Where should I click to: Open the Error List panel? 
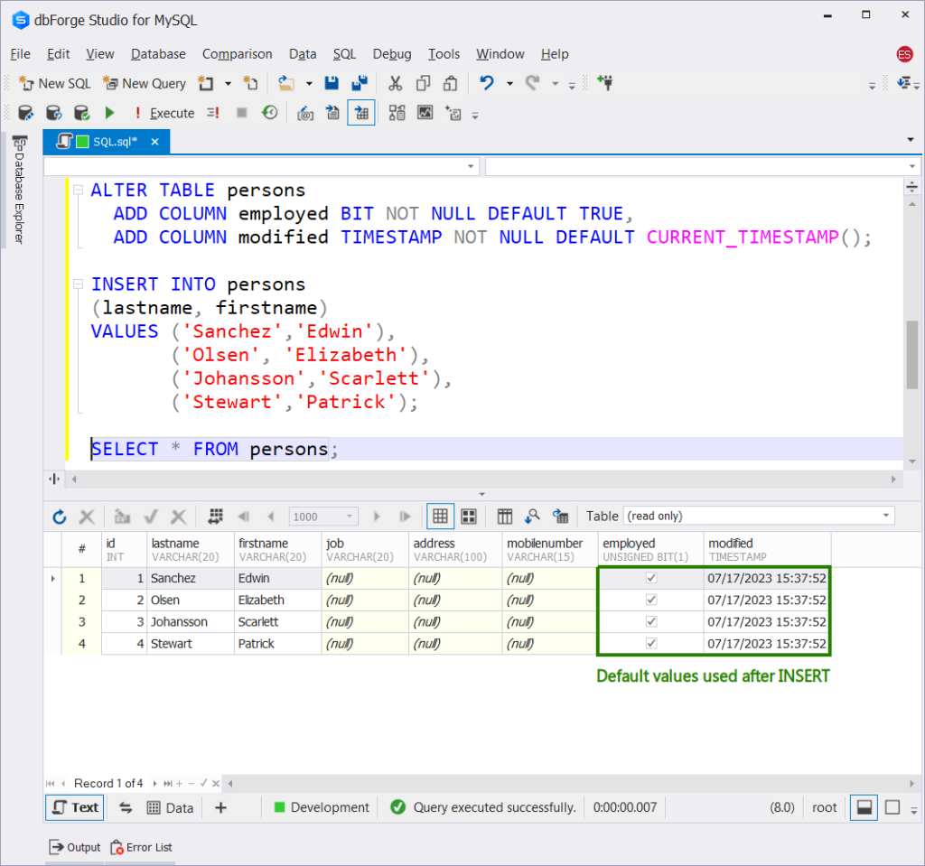[141, 847]
